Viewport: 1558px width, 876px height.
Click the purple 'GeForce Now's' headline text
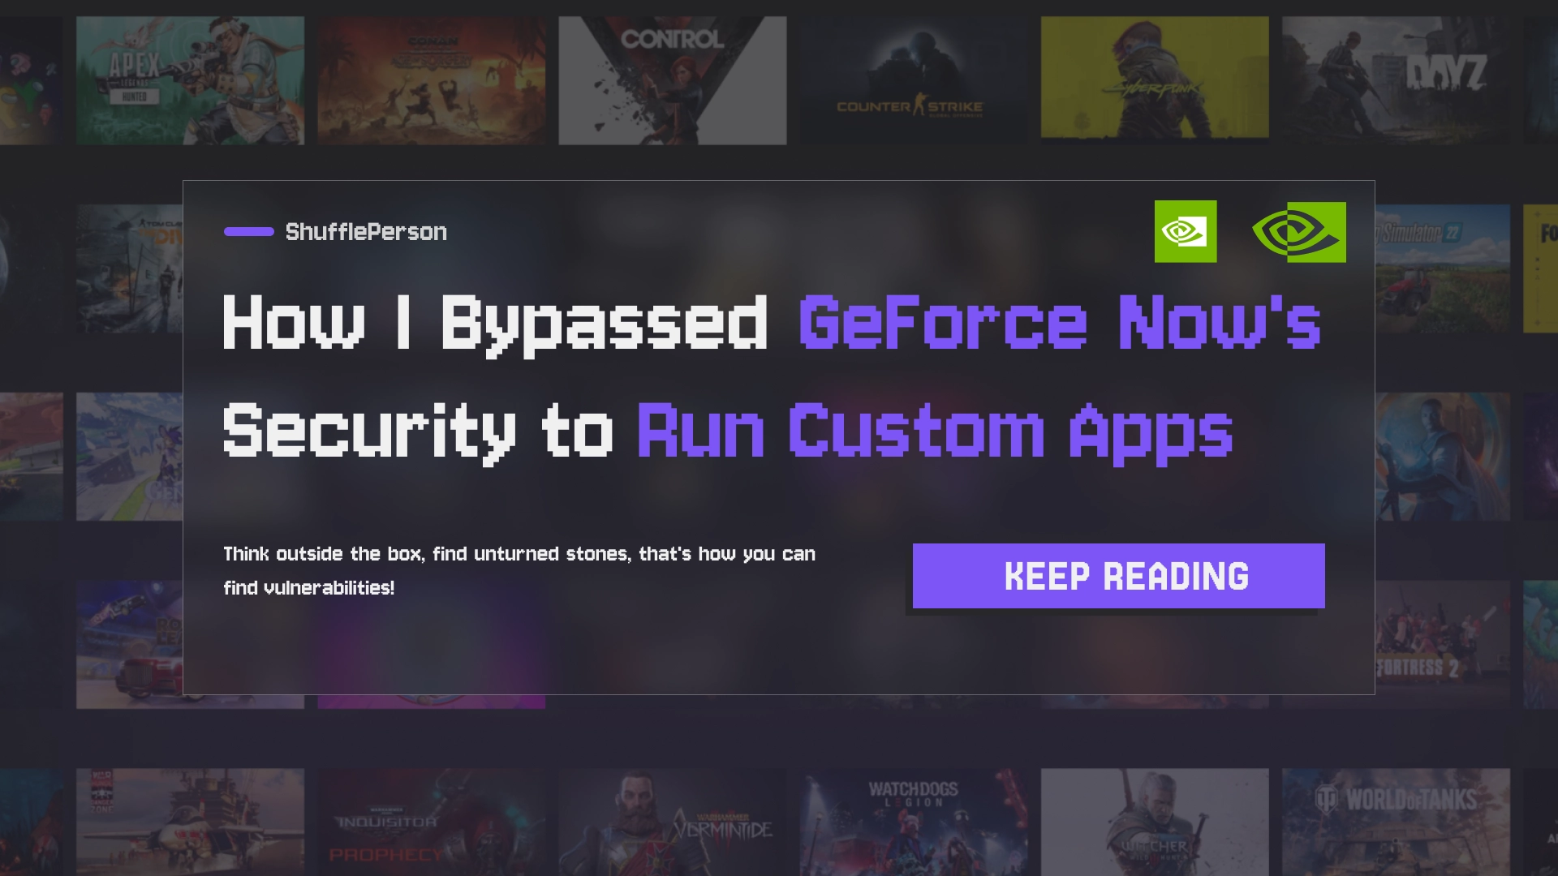(x=1060, y=323)
